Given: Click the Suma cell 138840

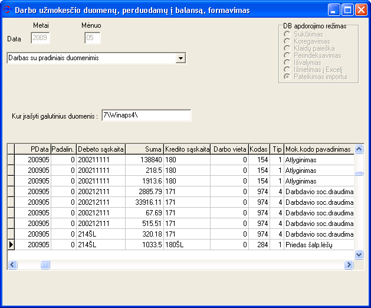Looking at the screenshot, I should click(x=145, y=160).
